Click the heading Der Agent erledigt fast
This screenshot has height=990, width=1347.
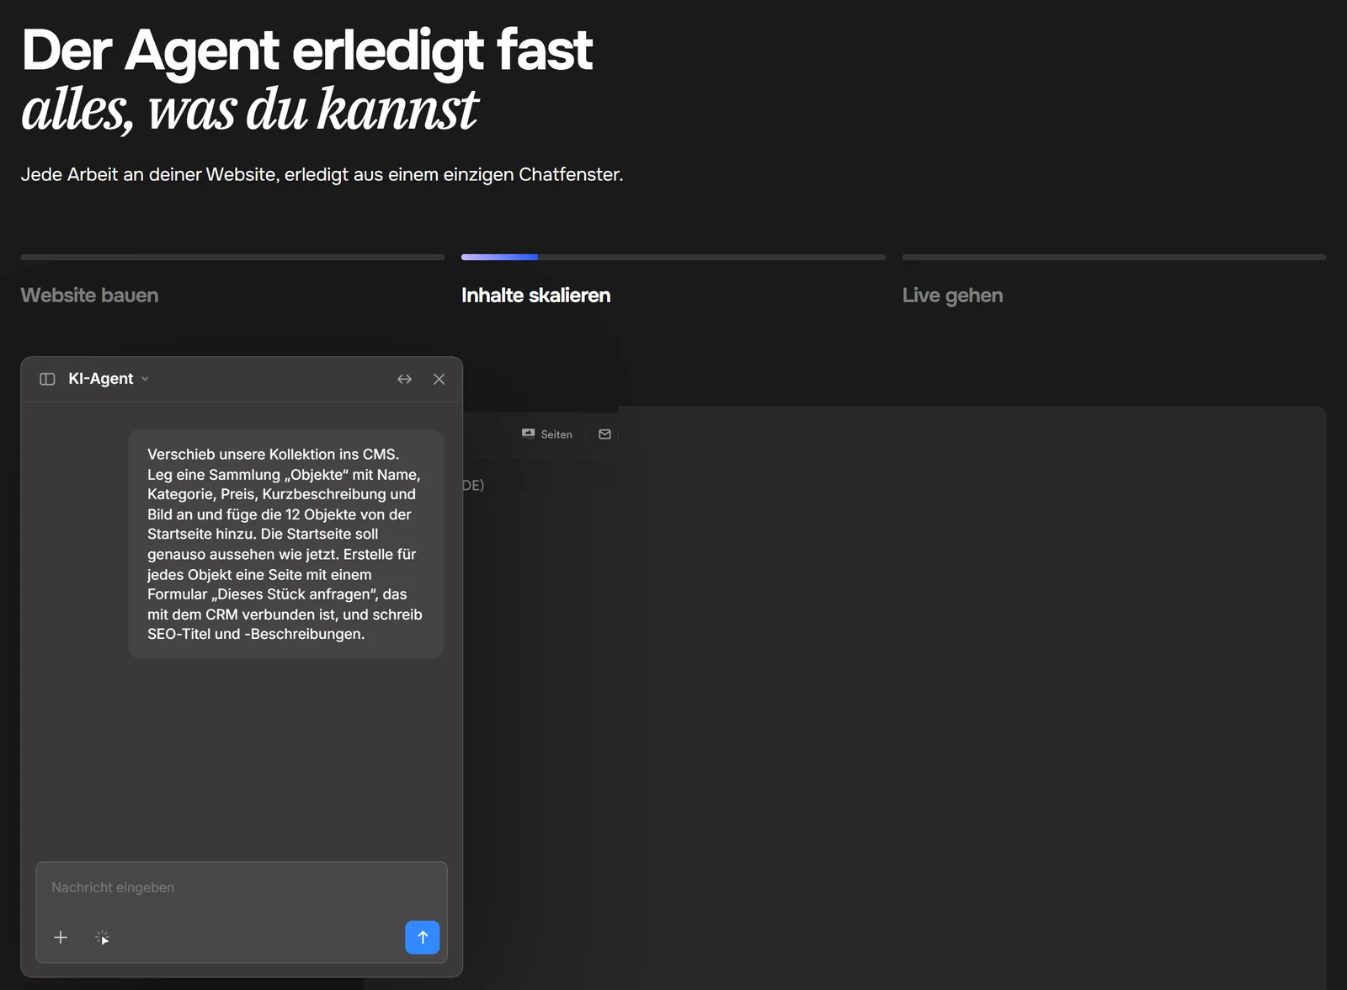[306, 50]
